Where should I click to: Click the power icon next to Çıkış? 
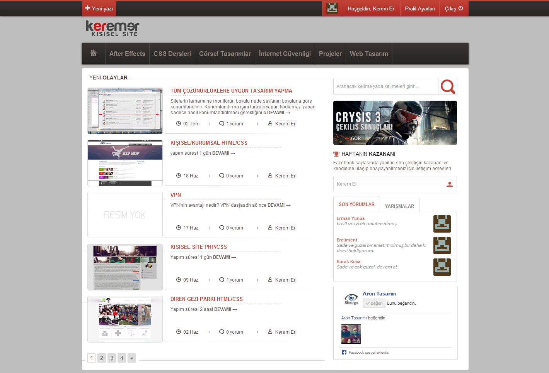click(x=461, y=8)
